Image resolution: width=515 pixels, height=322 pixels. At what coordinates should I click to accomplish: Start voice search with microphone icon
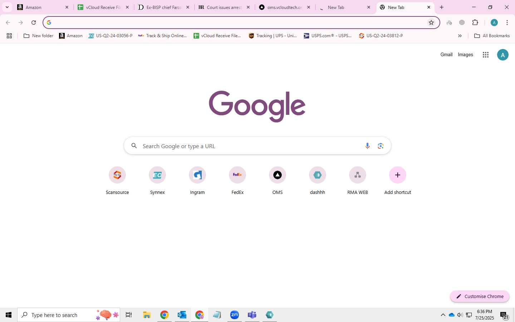point(367,146)
